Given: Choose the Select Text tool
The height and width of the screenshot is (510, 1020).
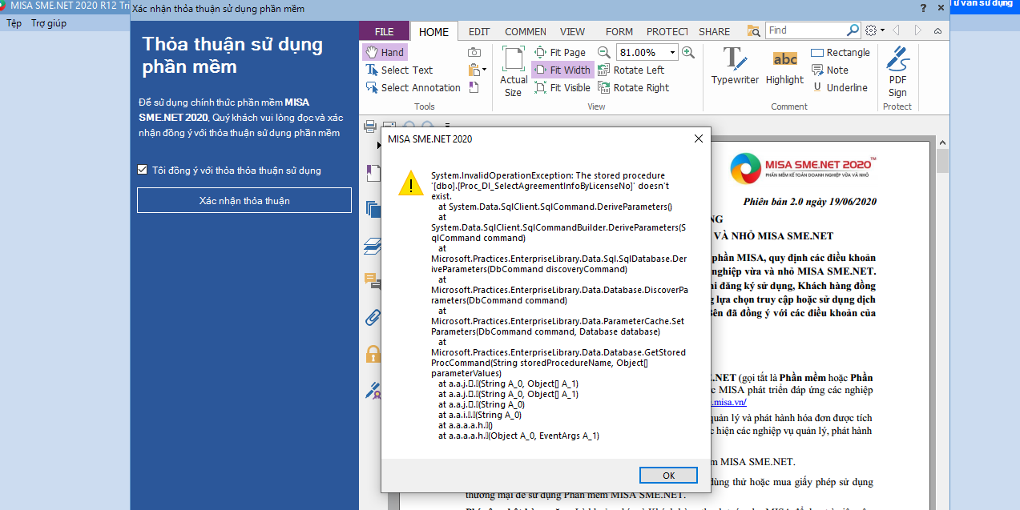Looking at the screenshot, I should [x=399, y=70].
